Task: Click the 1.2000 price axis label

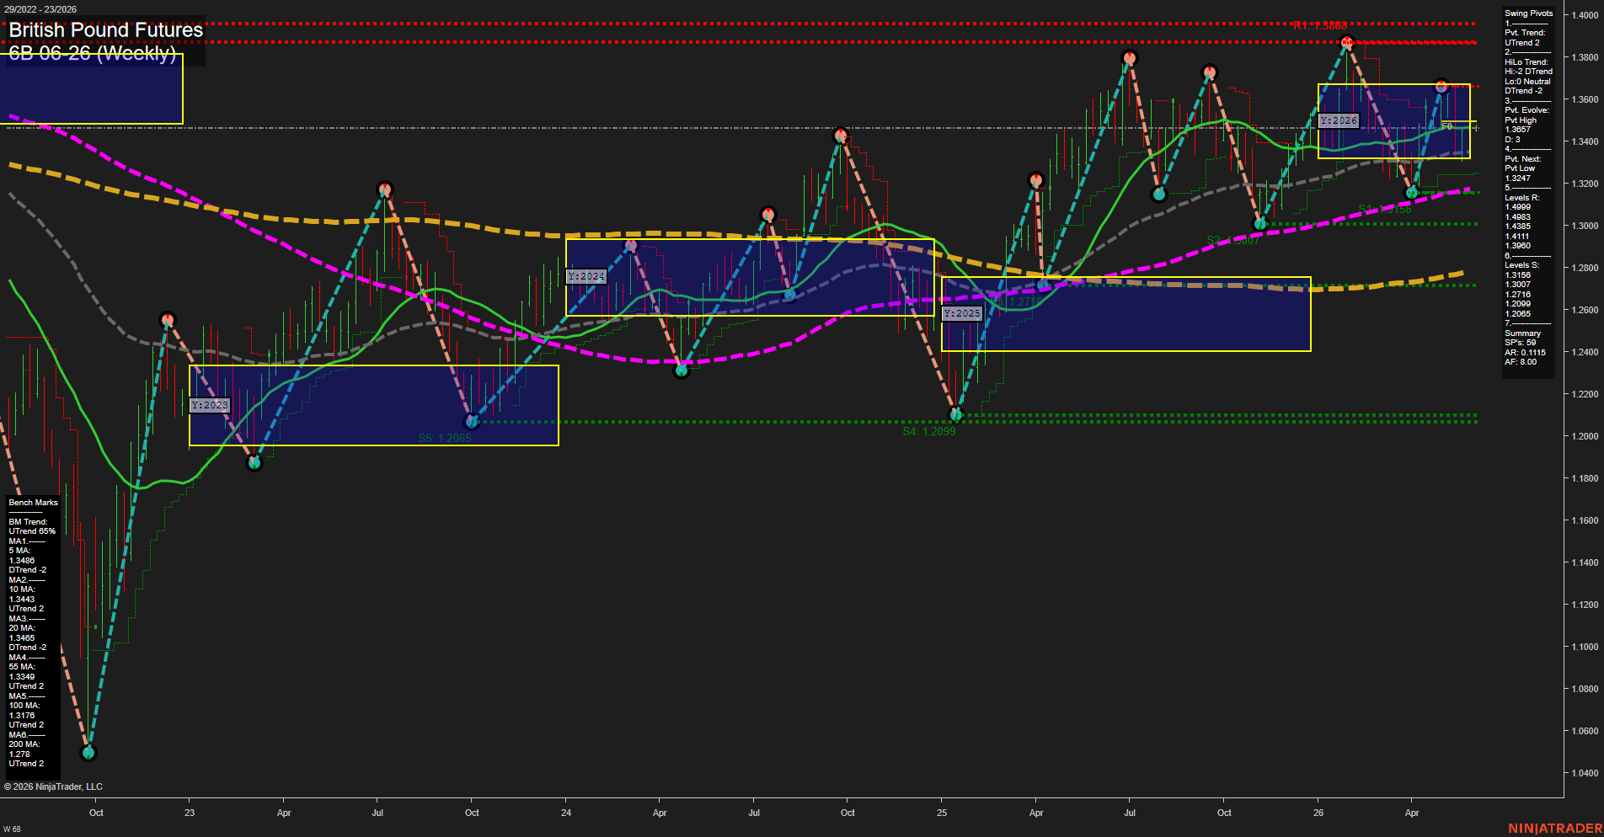Action: [x=1585, y=436]
